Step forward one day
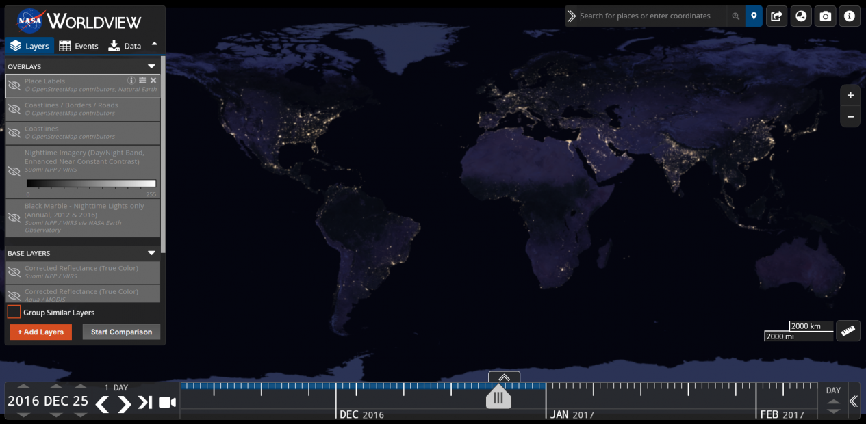 (124, 404)
